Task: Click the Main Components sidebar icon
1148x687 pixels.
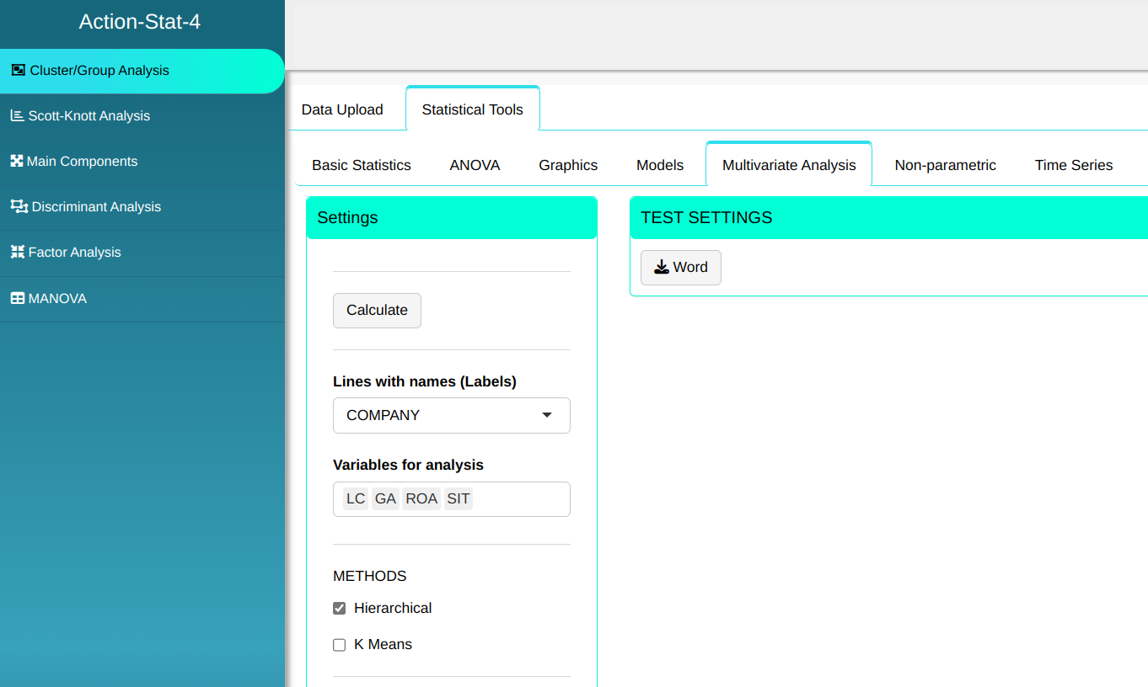Action: coord(17,162)
